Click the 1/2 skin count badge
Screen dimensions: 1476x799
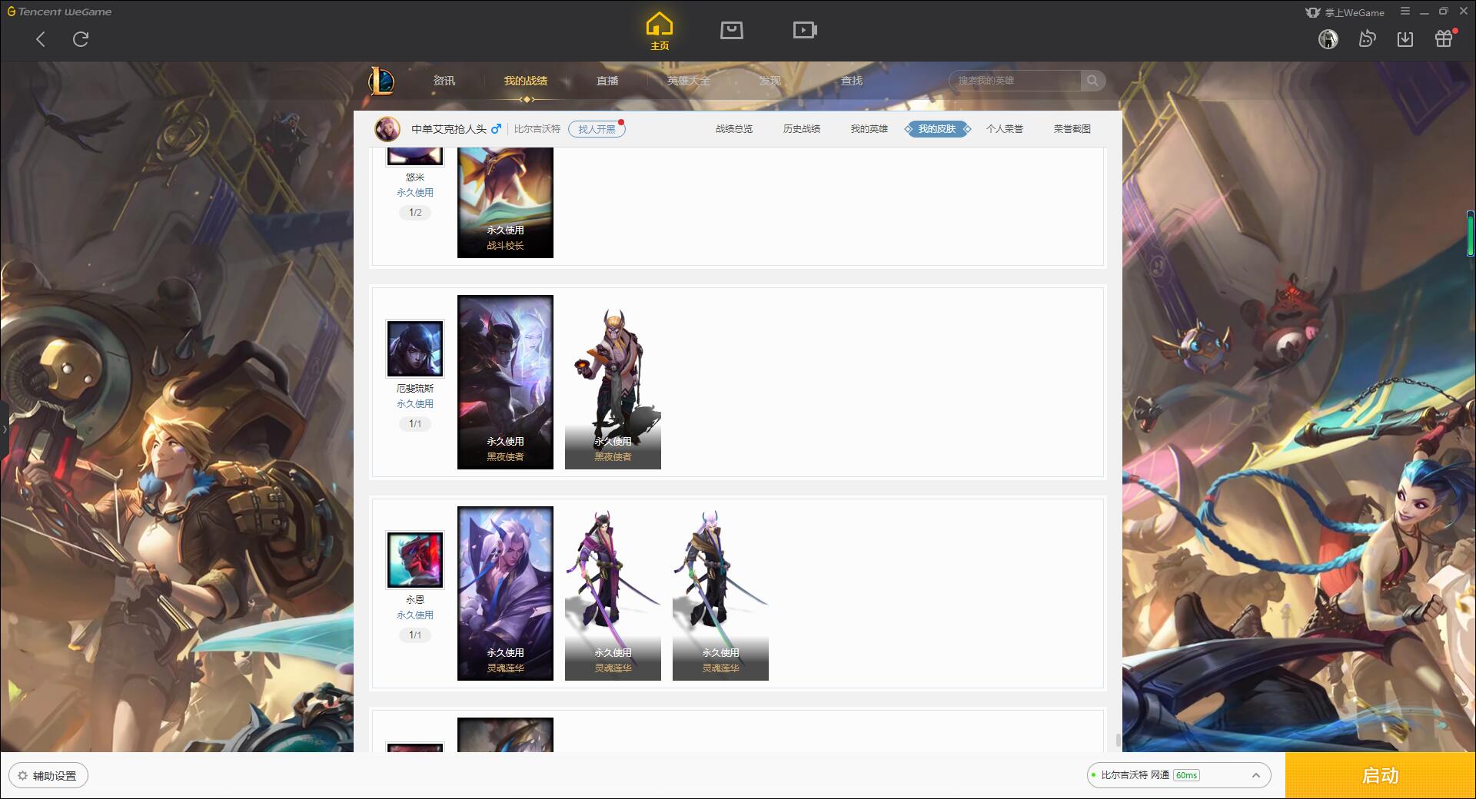point(415,213)
